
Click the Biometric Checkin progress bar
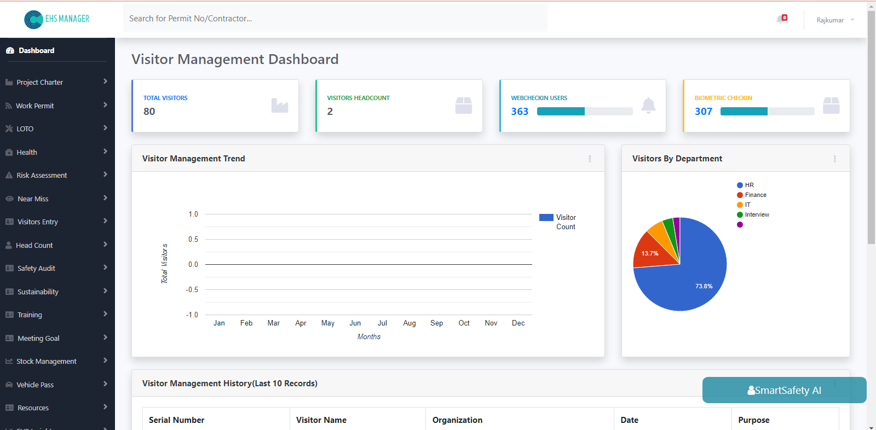click(768, 112)
